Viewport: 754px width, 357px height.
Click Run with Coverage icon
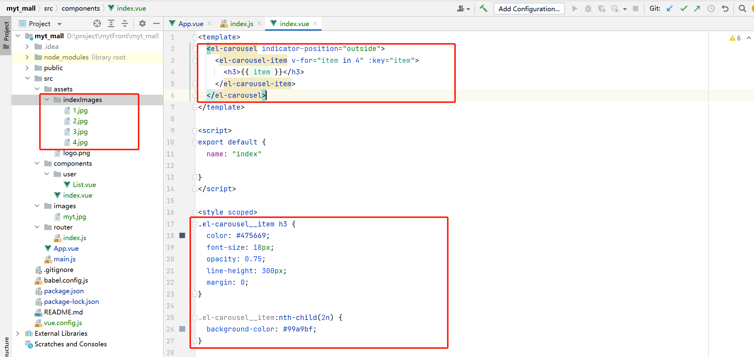point(602,8)
